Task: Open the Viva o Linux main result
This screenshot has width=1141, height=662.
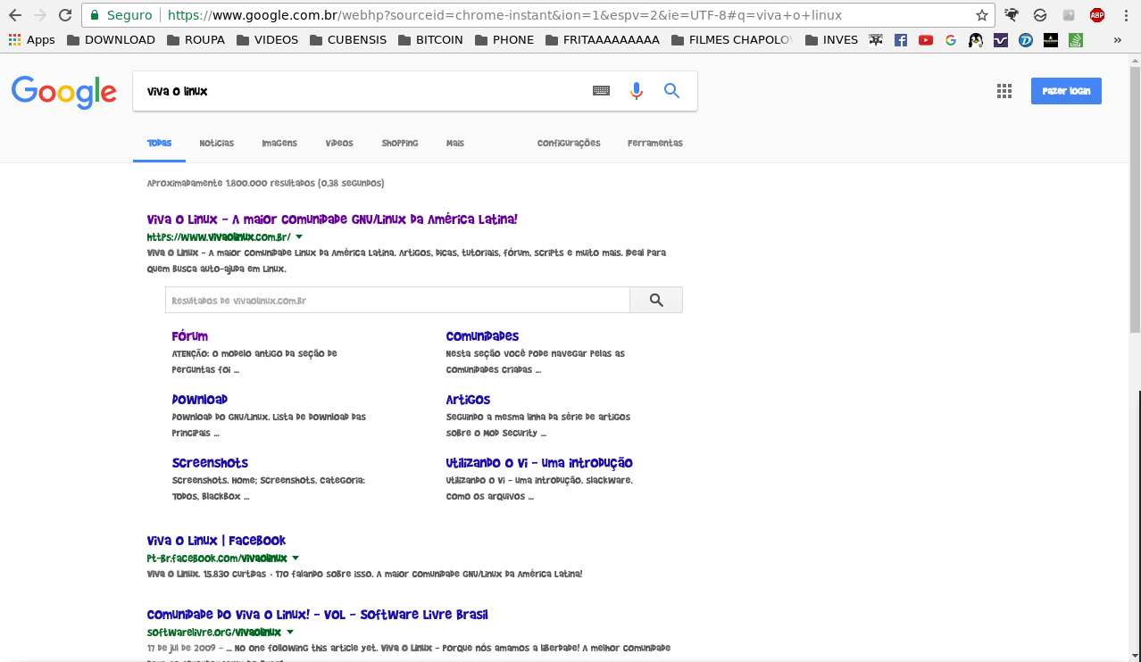Action: [332, 219]
